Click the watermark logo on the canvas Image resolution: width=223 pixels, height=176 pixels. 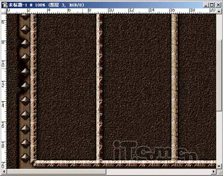click(155, 150)
